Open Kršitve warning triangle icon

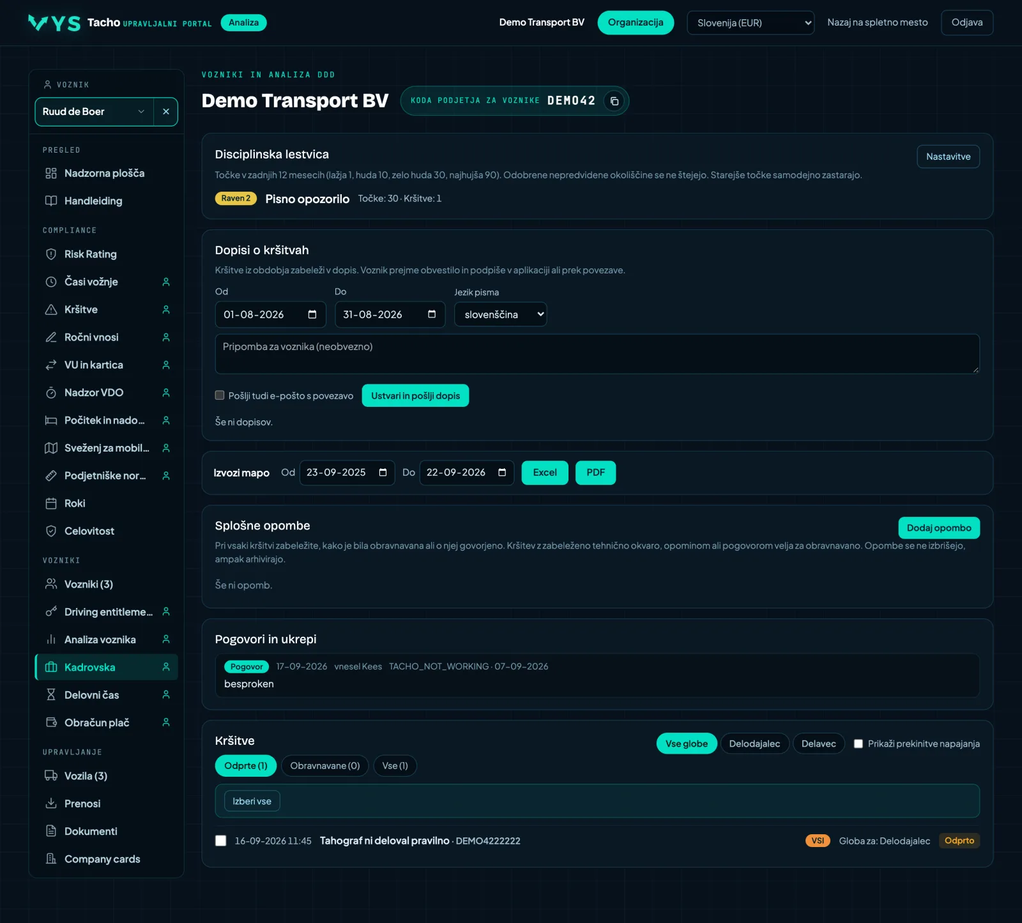pos(51,310)
